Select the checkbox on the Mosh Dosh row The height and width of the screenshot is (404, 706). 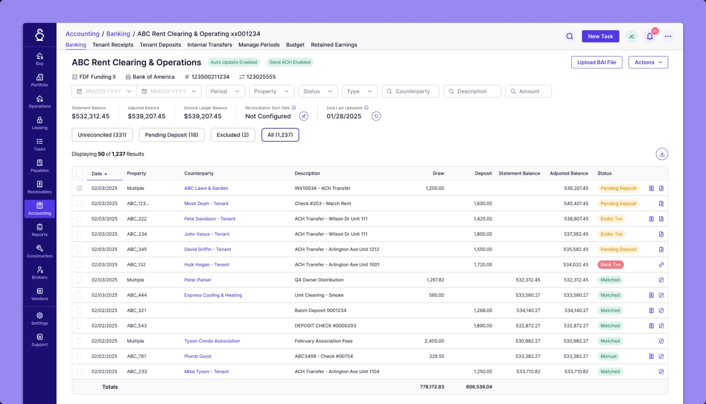click(79, 203)
